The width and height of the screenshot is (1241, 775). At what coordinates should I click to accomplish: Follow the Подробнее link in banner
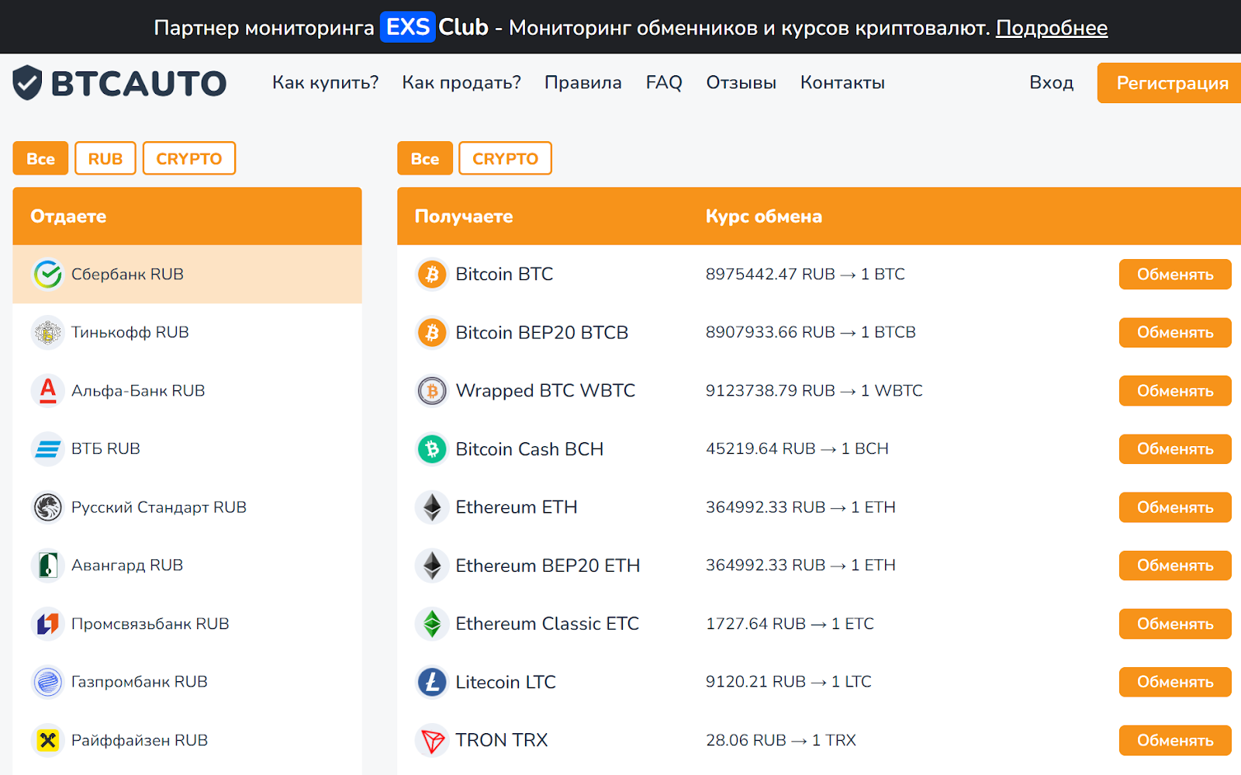pyautogui.click(x=1052, y=28)
